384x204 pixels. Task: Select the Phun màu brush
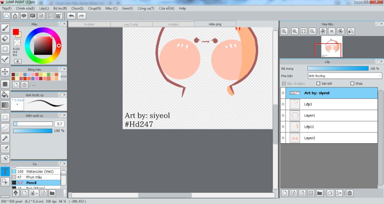36,177
